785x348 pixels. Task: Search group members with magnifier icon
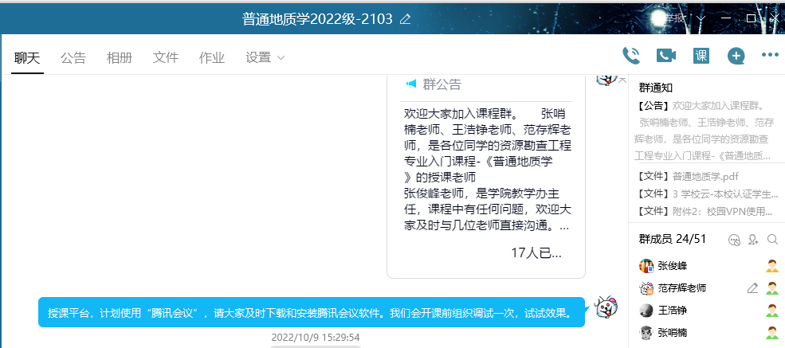[771, 239]
